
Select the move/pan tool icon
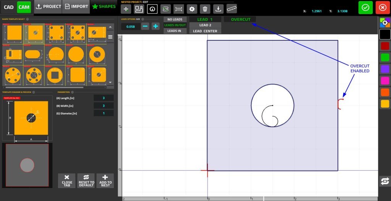coord(126,9)
